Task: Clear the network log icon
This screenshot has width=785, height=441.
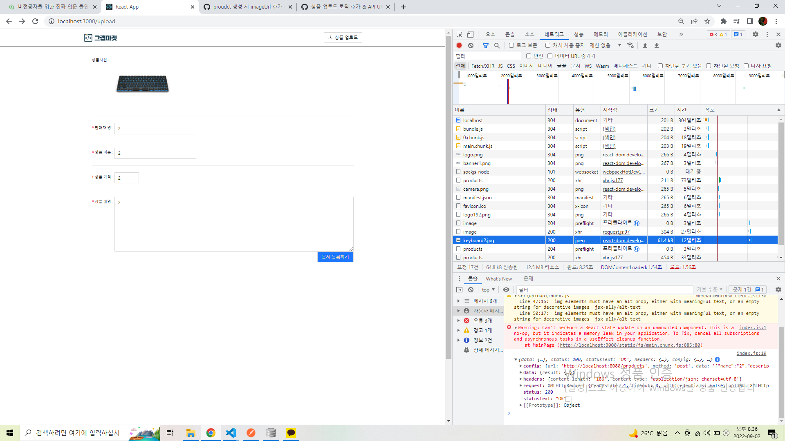Action: pos(471,45)
